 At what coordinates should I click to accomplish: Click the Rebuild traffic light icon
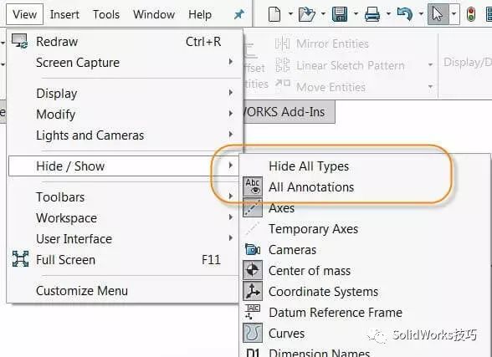(470, 14)
